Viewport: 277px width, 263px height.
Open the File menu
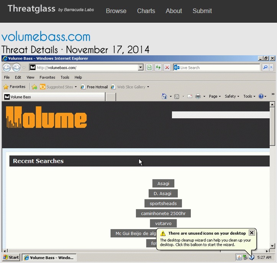pyautogui.click(x=7, y=77)
